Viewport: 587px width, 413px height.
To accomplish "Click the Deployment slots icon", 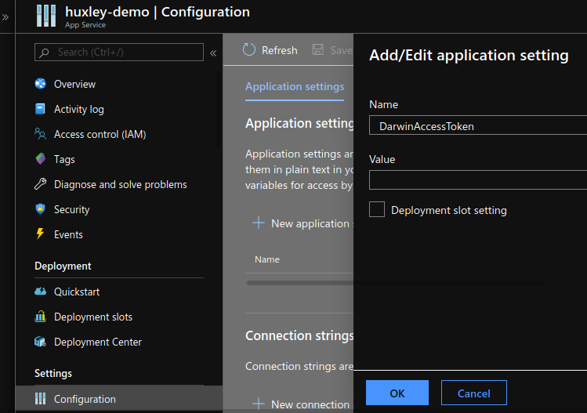I will (40, 317).
